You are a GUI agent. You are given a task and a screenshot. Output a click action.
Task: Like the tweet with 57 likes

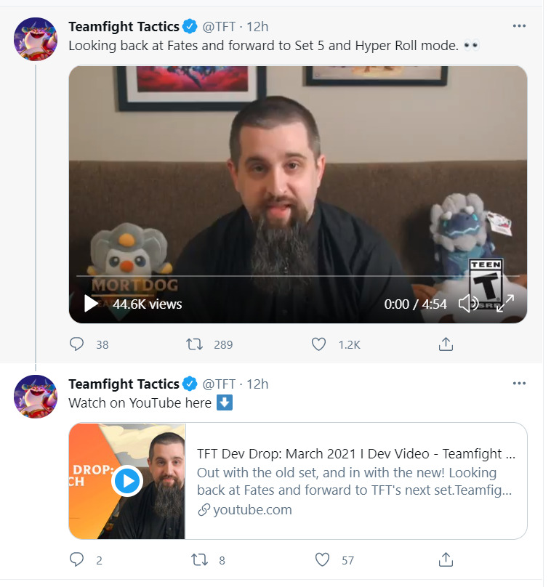[322, 559]
